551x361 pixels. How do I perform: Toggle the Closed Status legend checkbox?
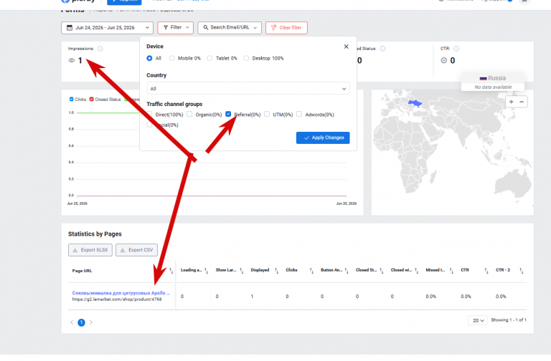(x=91, y=100)
